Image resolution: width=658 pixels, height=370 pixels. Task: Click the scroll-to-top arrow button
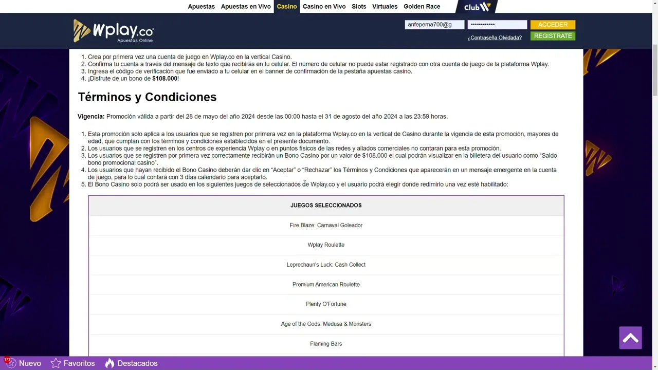pos(630,338)
